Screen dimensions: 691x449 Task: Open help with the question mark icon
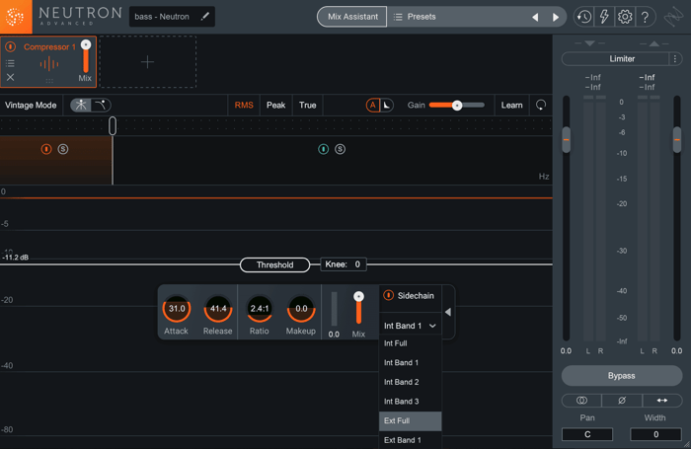(646, 17)
